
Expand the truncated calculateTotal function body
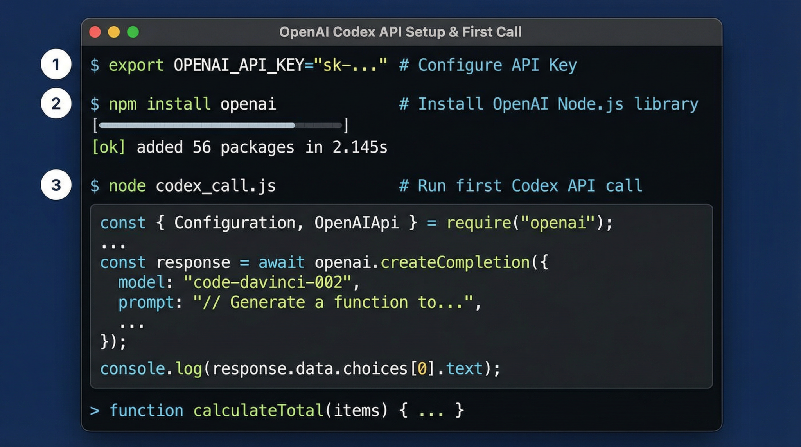[432, 410]
